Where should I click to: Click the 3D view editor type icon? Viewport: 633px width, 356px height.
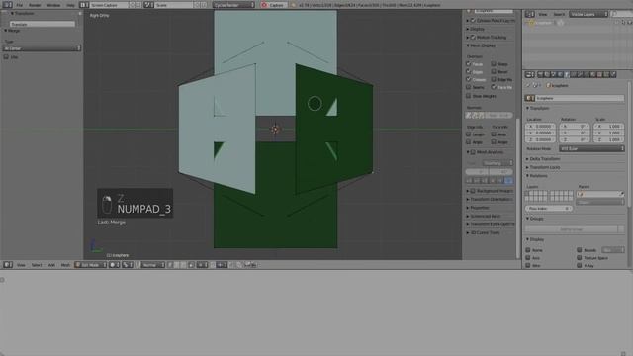[8, 265]
